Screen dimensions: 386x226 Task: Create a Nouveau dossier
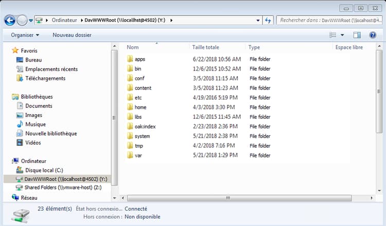click(72, 35)
